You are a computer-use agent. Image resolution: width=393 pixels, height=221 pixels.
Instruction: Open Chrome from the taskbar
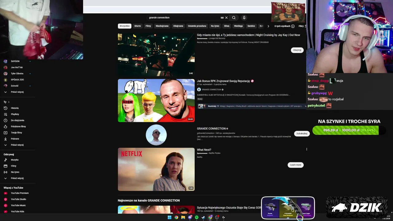pyautogui.click(x=176, y=217)
